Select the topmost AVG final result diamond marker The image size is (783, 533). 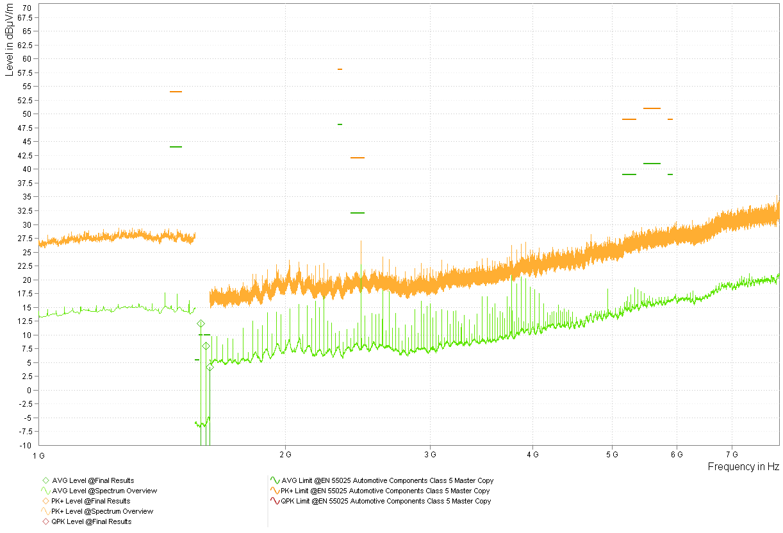point(201,324)
